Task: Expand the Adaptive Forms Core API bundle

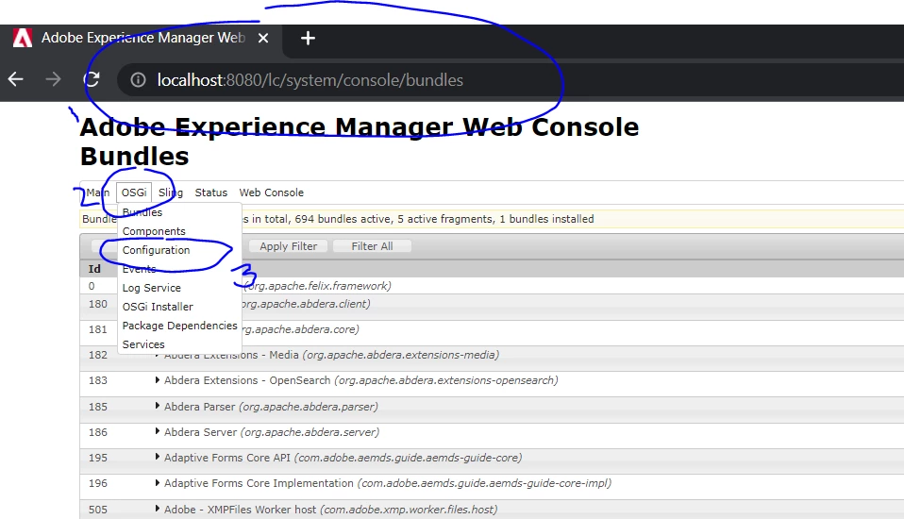Action: tap(158, 457)
